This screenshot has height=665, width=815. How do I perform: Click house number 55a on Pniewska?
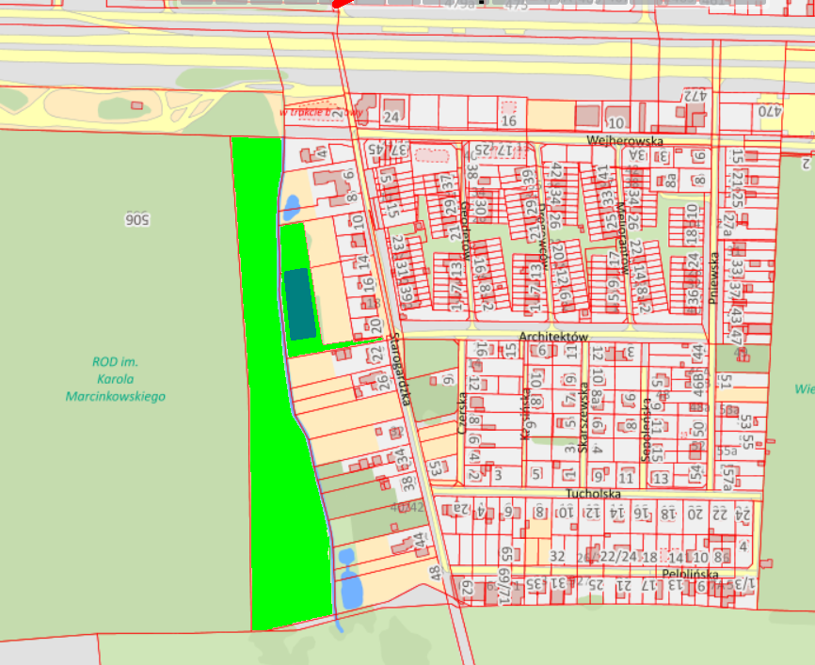coord(727,451)
